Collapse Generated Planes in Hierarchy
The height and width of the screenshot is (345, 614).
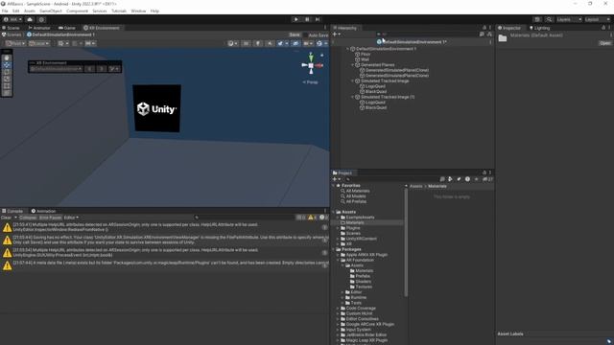(x=352, y=65)
